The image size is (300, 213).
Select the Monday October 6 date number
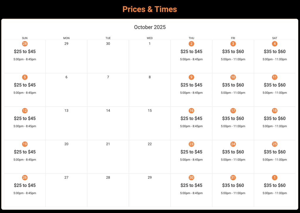pyautogui.click(x=67, y=77)
